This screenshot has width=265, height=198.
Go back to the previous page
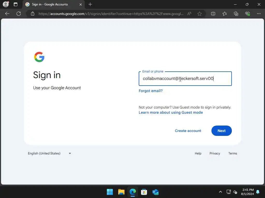click(x=7, y=14)
